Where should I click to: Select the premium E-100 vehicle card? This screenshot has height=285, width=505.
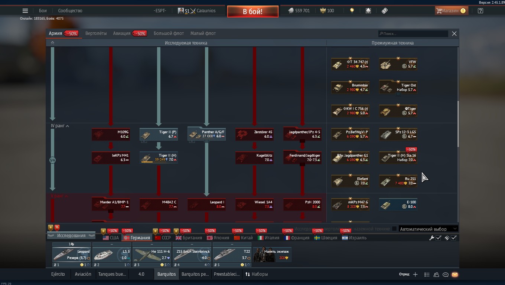point(398,204)
